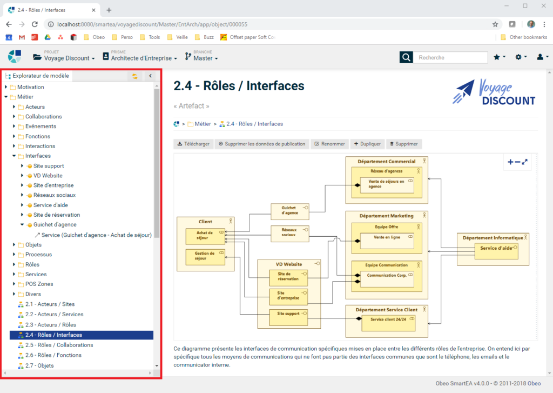Click the Renommer button
Image resolution: width=553 pixels, height=393 pixels.
329,144
